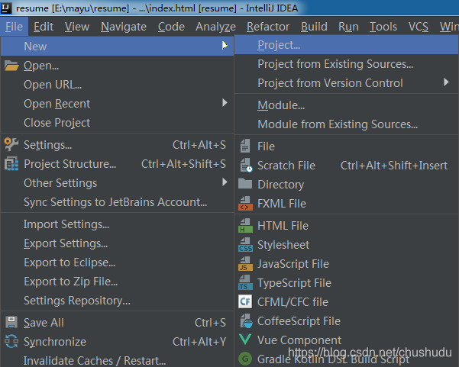Open the Tools menu
The image size is (459, 367).
coord(383,27)
